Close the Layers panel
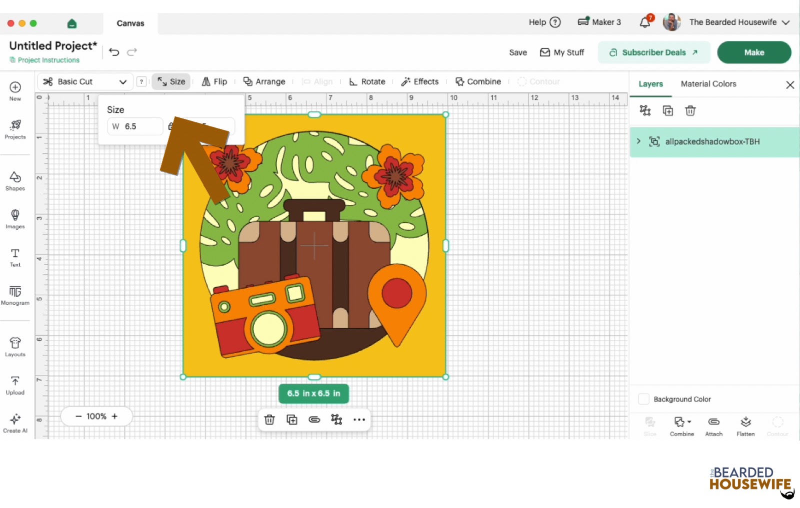The height and width of the screenshot is (508, 800). 790,85
